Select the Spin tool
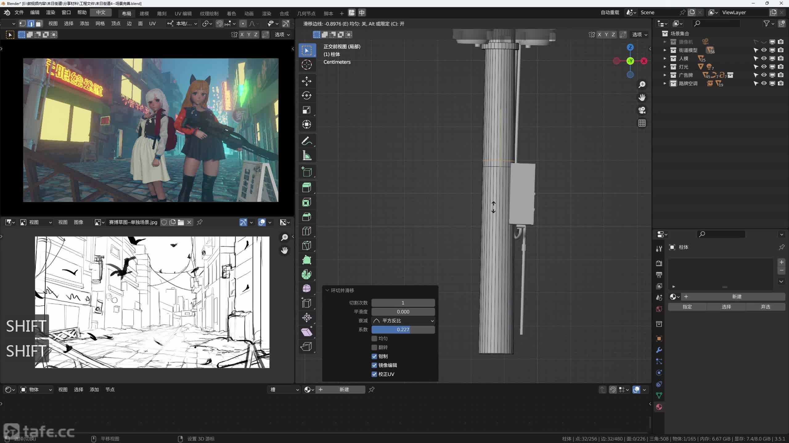This screenshot has width=789, height=443. click(307, 274)
